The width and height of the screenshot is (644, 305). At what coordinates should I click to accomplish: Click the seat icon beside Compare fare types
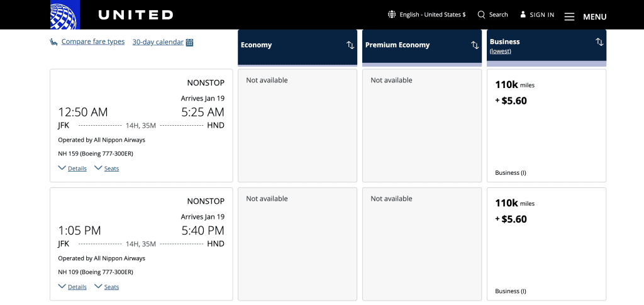click(x=54, y=42)
